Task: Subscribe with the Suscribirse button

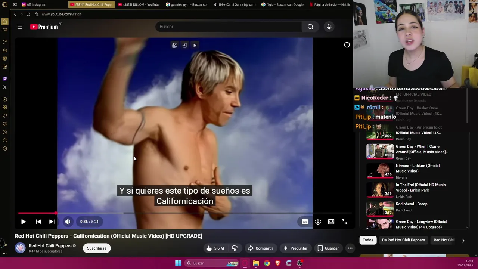Action: [97, 248]
